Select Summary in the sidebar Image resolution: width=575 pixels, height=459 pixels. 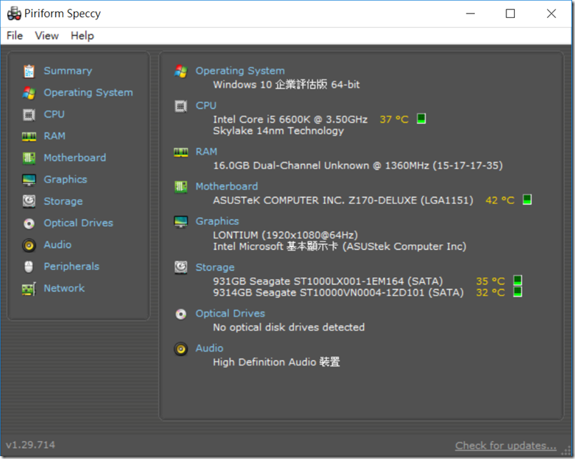(x=68, y=71)
